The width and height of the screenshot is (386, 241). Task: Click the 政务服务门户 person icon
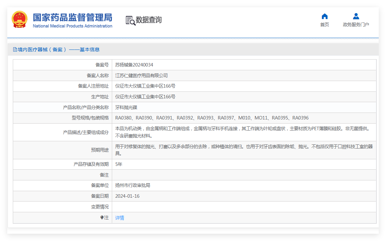pyautogui.click(x=356, y=16)
